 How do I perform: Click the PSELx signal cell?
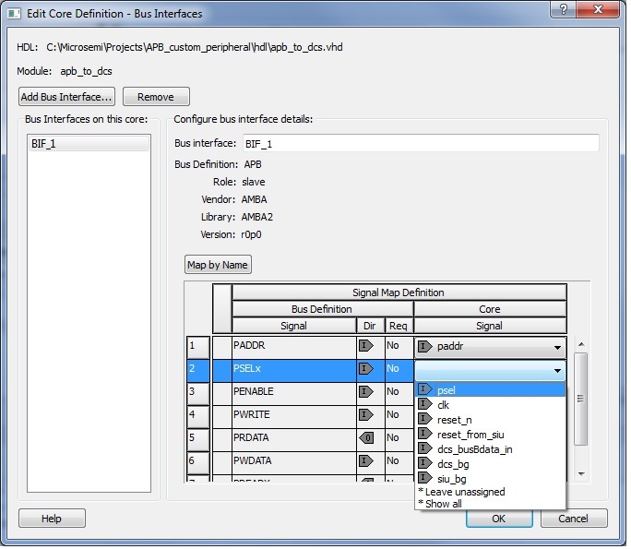pos(296,372)
